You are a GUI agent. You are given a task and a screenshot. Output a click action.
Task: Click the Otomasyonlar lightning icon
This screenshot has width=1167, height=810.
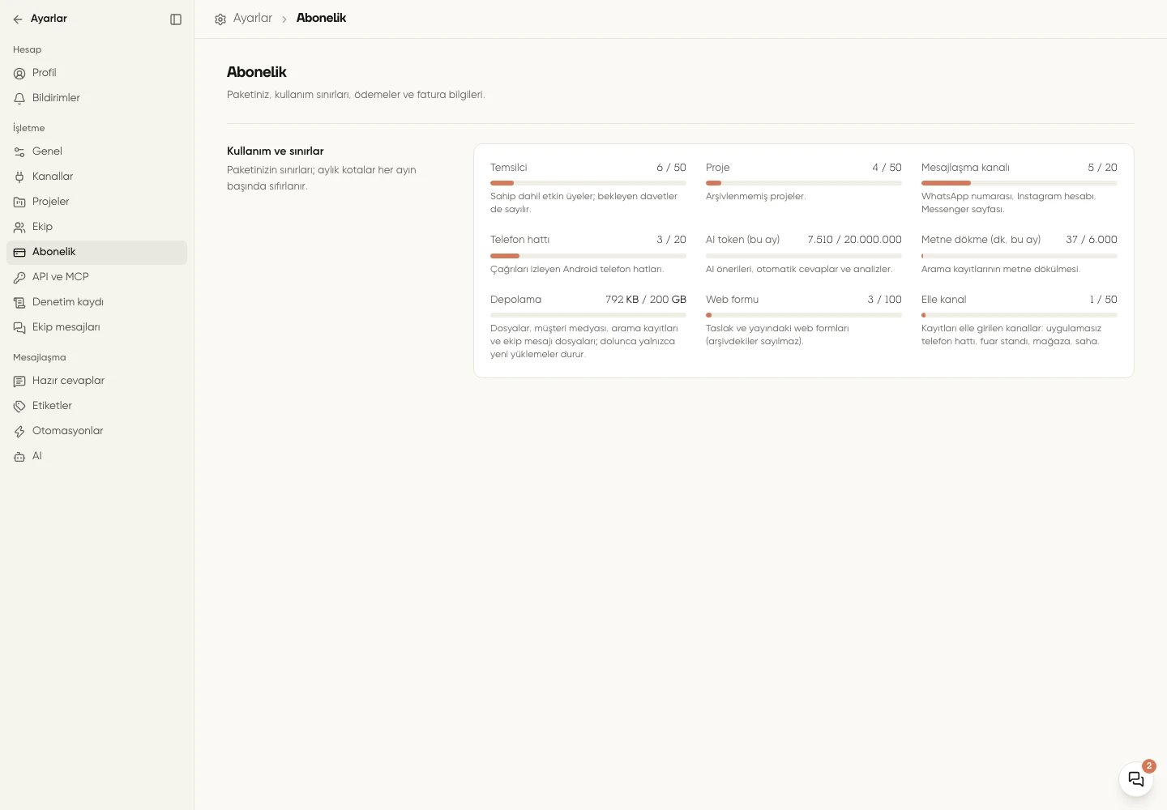[x=19, y=431]
